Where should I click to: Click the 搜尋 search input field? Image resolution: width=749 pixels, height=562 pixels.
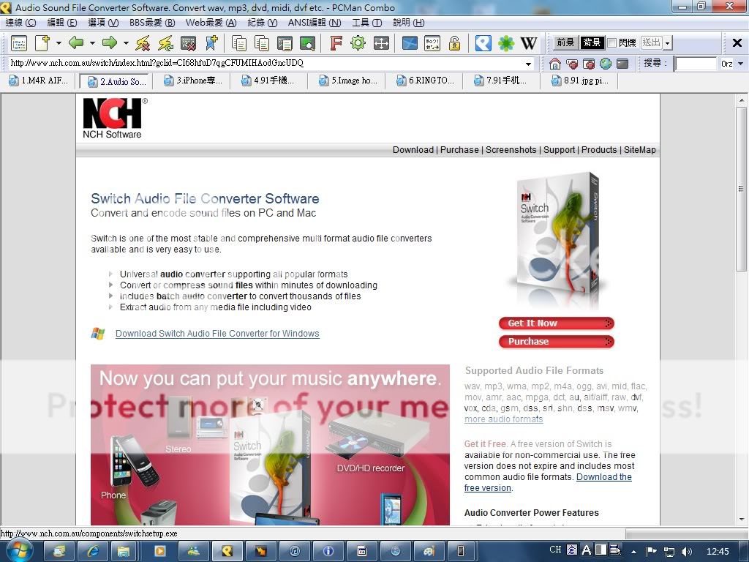pyautogui.click(x=695, y=64)
